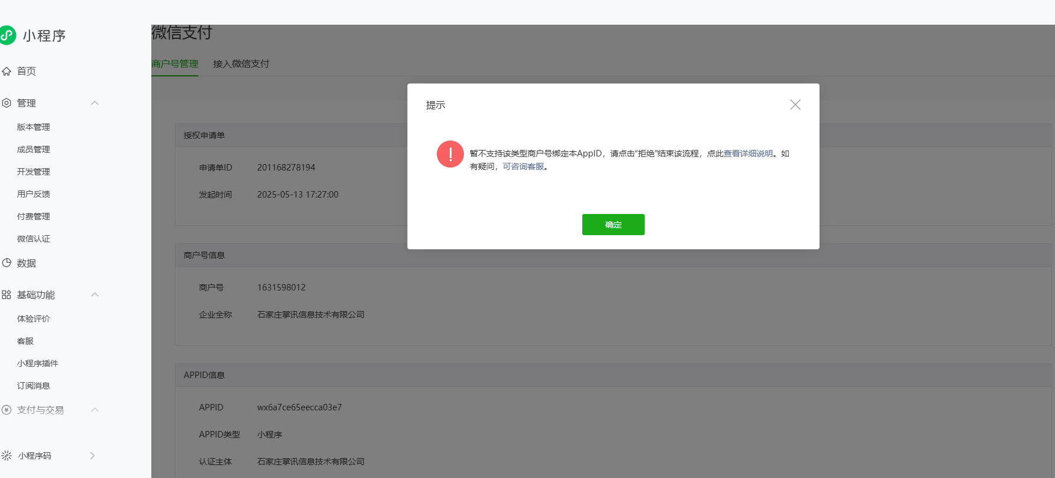The height and width of the screenshot is (478, 1055).
Task: Click the 支付与交易 yen icon
Action: [6, 410]
